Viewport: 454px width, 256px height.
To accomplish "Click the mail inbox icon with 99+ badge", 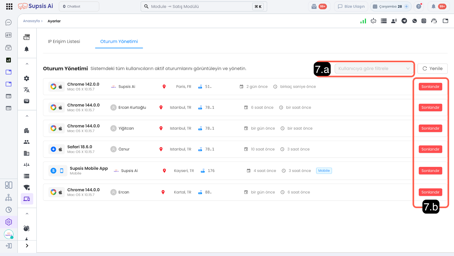I will [314, 7].
